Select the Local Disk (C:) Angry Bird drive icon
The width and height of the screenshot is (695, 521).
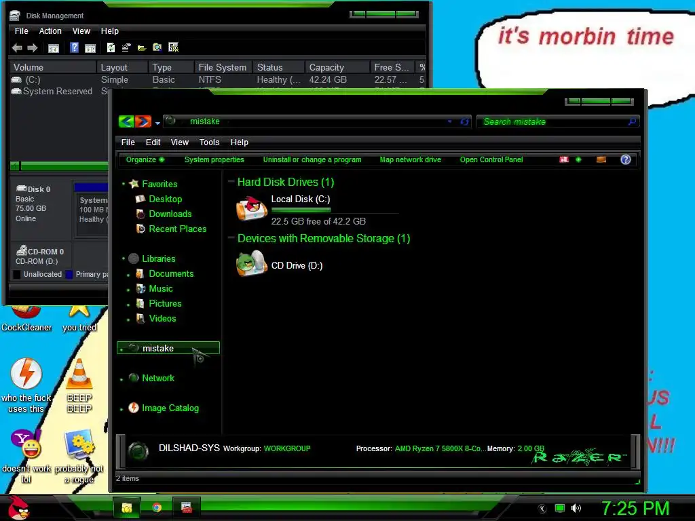click(x=251, y=208)
